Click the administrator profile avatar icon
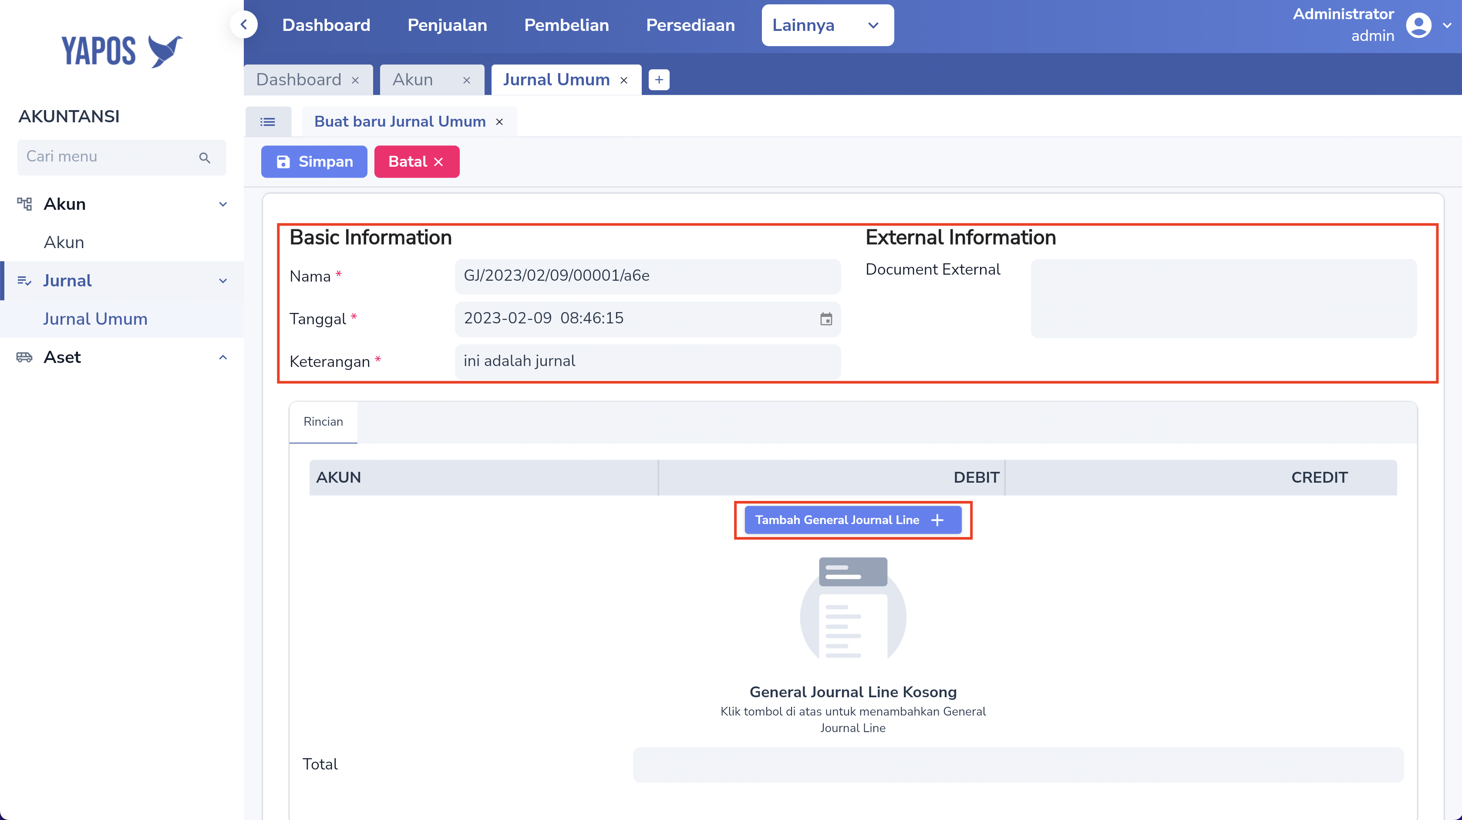 1418,26
